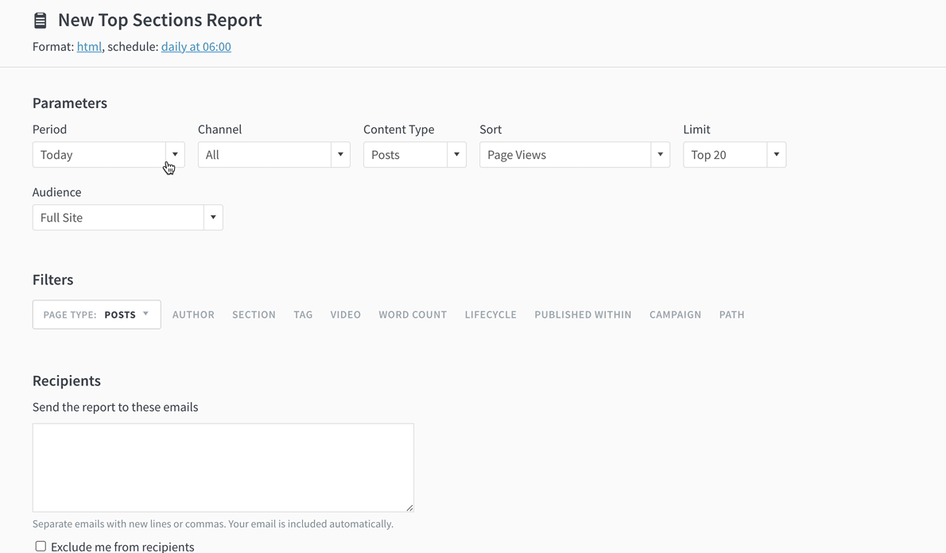Open the Audience dropdown showing Full Site
The image size is (946, 553).
pos(127,218)
